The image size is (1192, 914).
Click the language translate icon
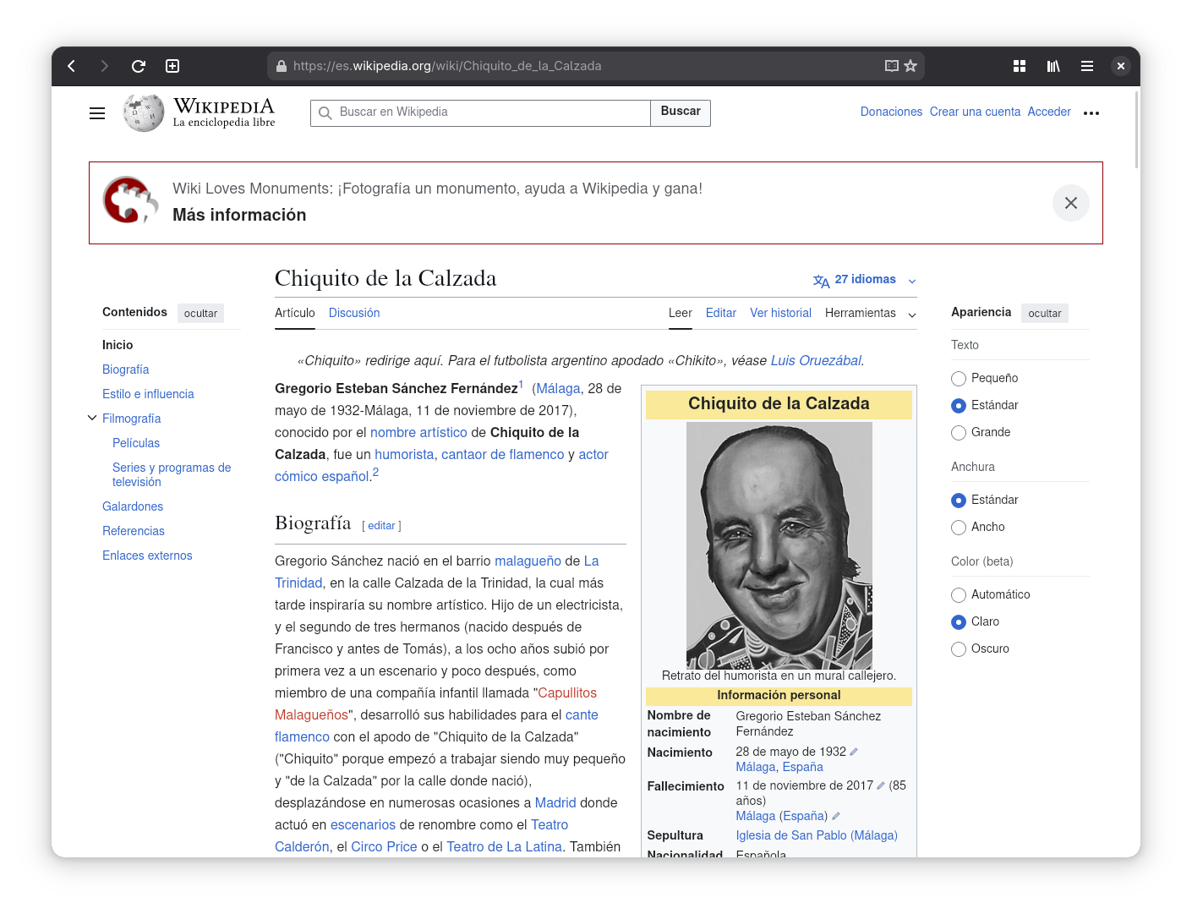tap(821, 281)
